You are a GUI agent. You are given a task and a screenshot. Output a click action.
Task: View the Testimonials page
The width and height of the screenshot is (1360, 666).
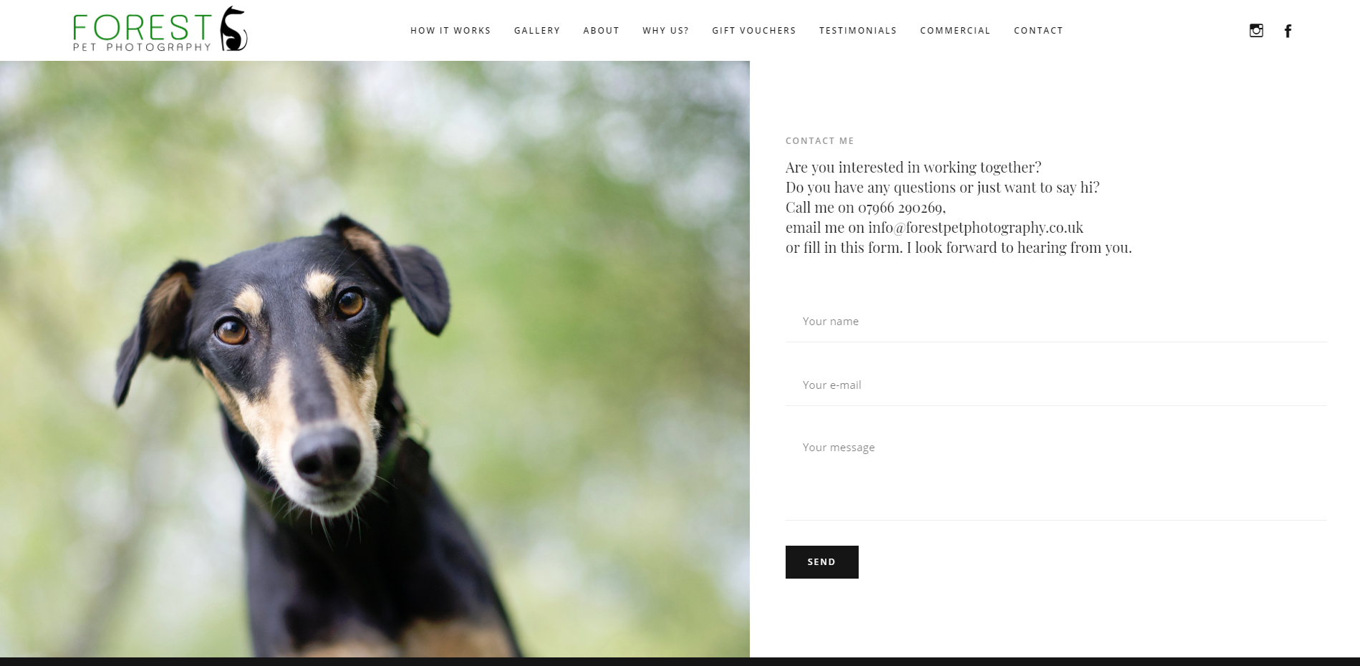(x=858, y=31)
